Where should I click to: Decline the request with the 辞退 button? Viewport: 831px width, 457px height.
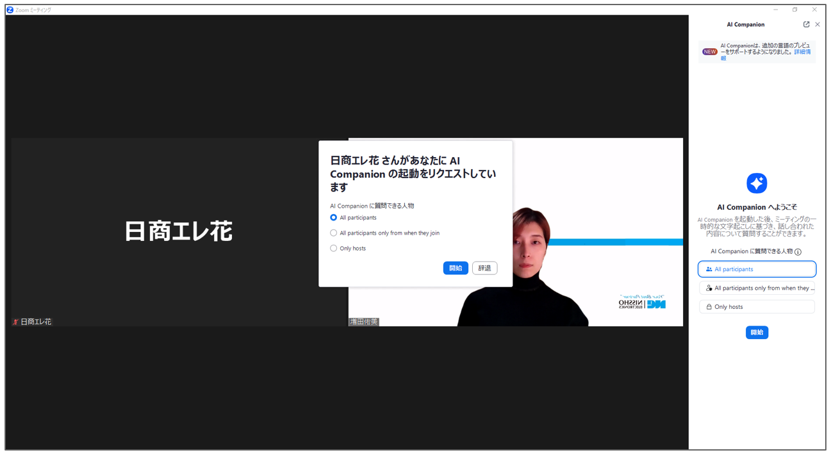point(485,268)
